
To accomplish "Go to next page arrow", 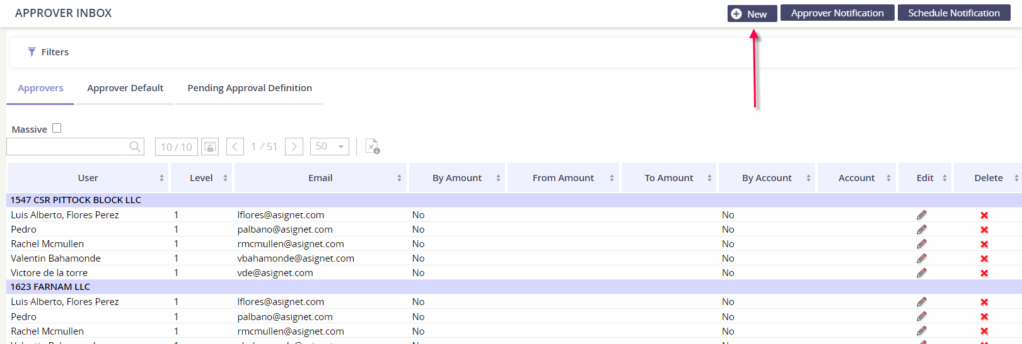I will [x=294, y=147].
